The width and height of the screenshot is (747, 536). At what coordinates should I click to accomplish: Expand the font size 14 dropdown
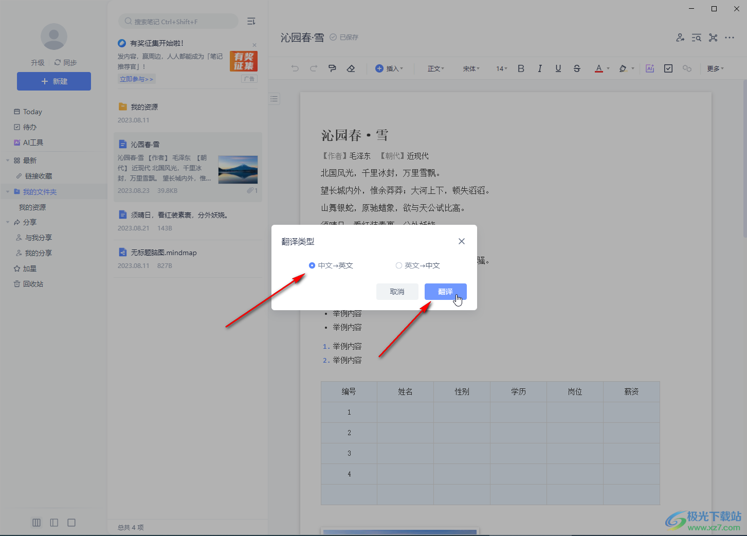click(x=501, y=68)
